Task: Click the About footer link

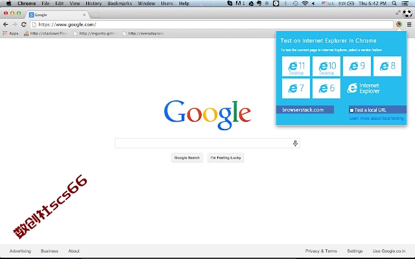Action: (74, 251)
